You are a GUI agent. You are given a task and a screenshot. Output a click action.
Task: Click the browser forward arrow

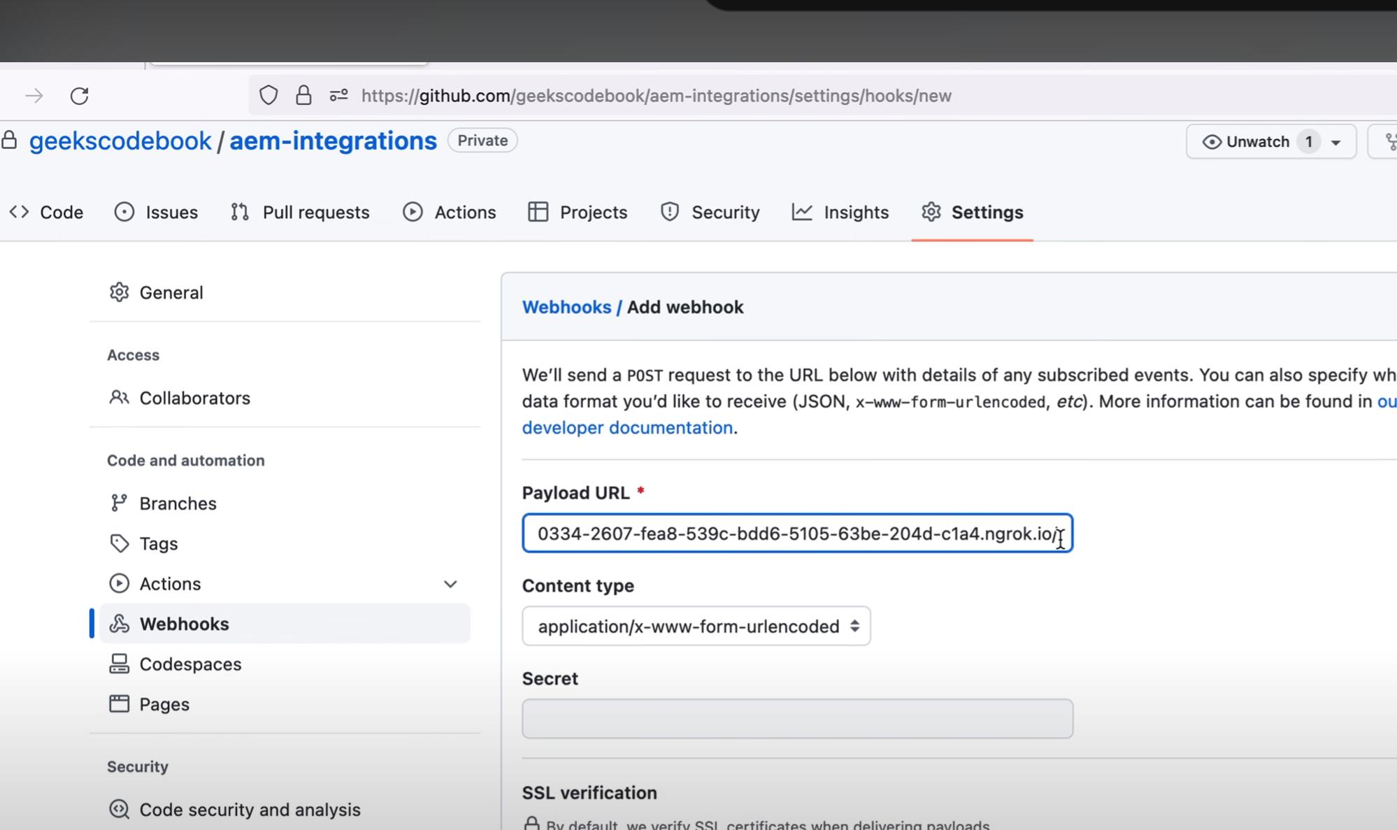34,96
